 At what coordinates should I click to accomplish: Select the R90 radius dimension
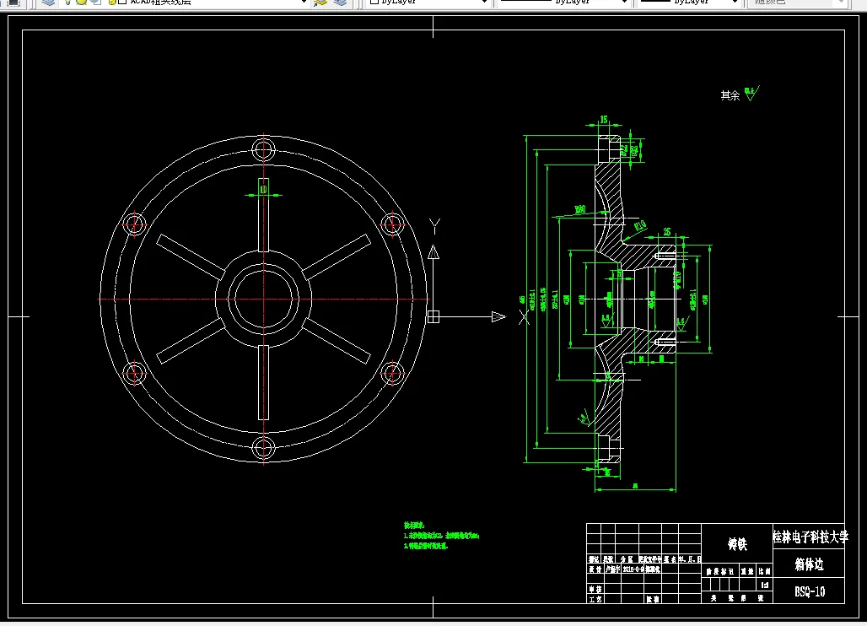coord(579,209)
